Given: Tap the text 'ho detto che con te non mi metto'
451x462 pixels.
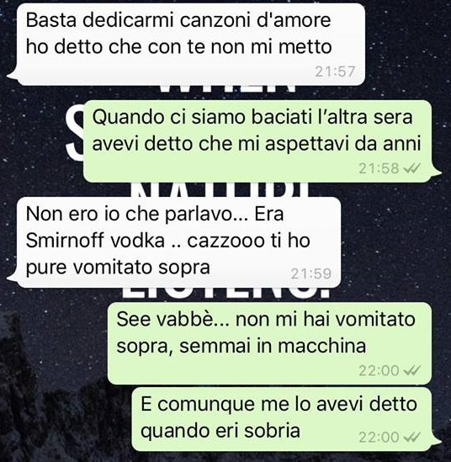Looking at the screenshot, I should point(179,47).
